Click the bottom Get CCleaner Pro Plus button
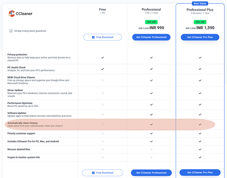This screenshot has height=178, width=227. (200, 173)
